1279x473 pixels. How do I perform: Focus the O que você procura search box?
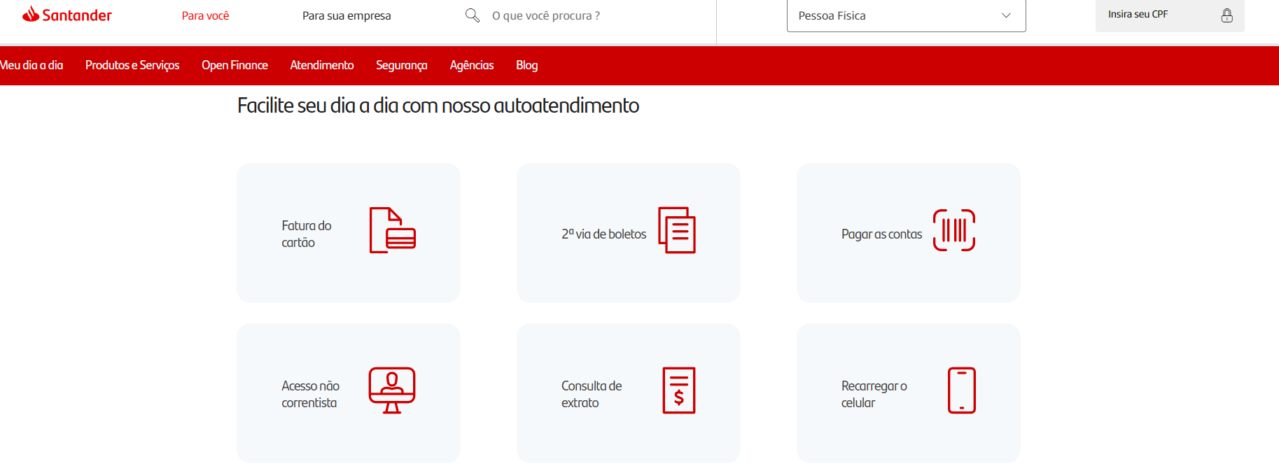click(x=546, y=15)
